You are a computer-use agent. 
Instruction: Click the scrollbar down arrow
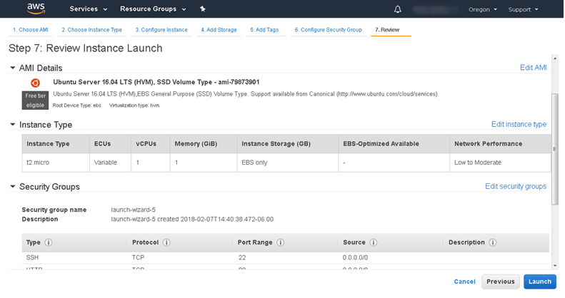pos(555,266)
